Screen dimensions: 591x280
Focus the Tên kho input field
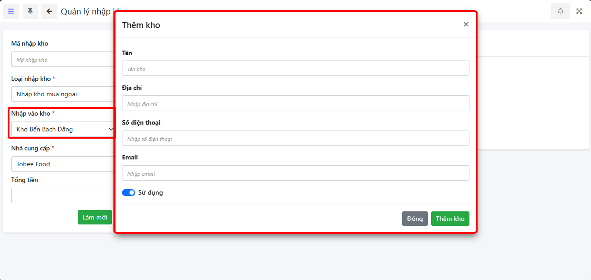(x=295, y=69)
